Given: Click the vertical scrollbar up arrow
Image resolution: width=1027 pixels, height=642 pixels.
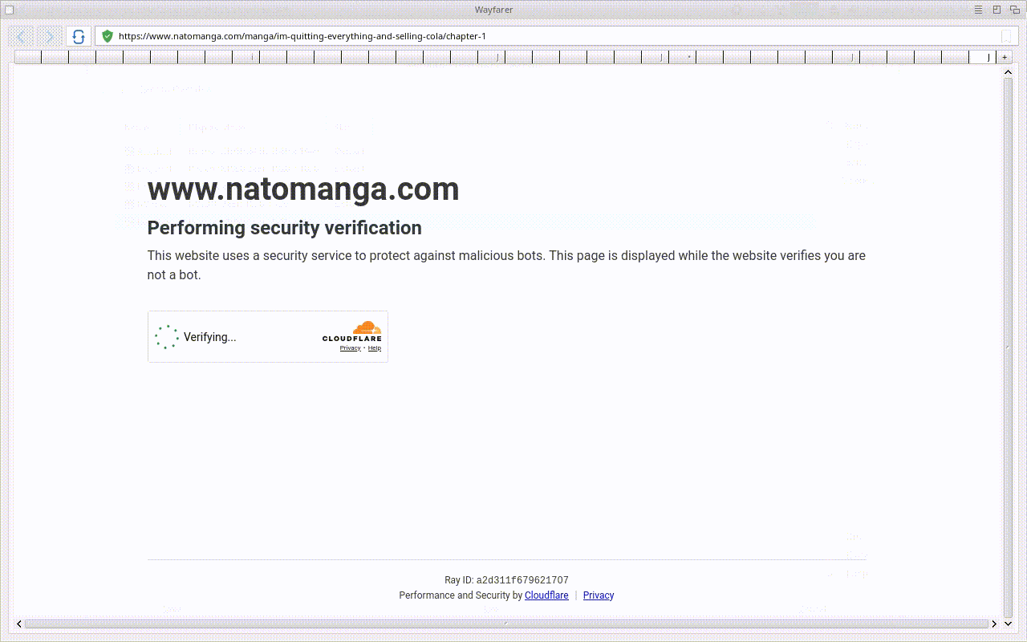Looking at the screenshot, I should coord(1009,72).
